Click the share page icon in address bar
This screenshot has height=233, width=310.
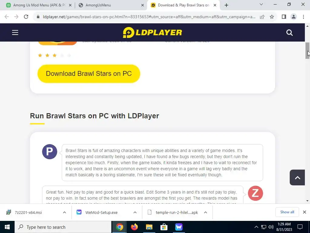(x=262, y=17)
